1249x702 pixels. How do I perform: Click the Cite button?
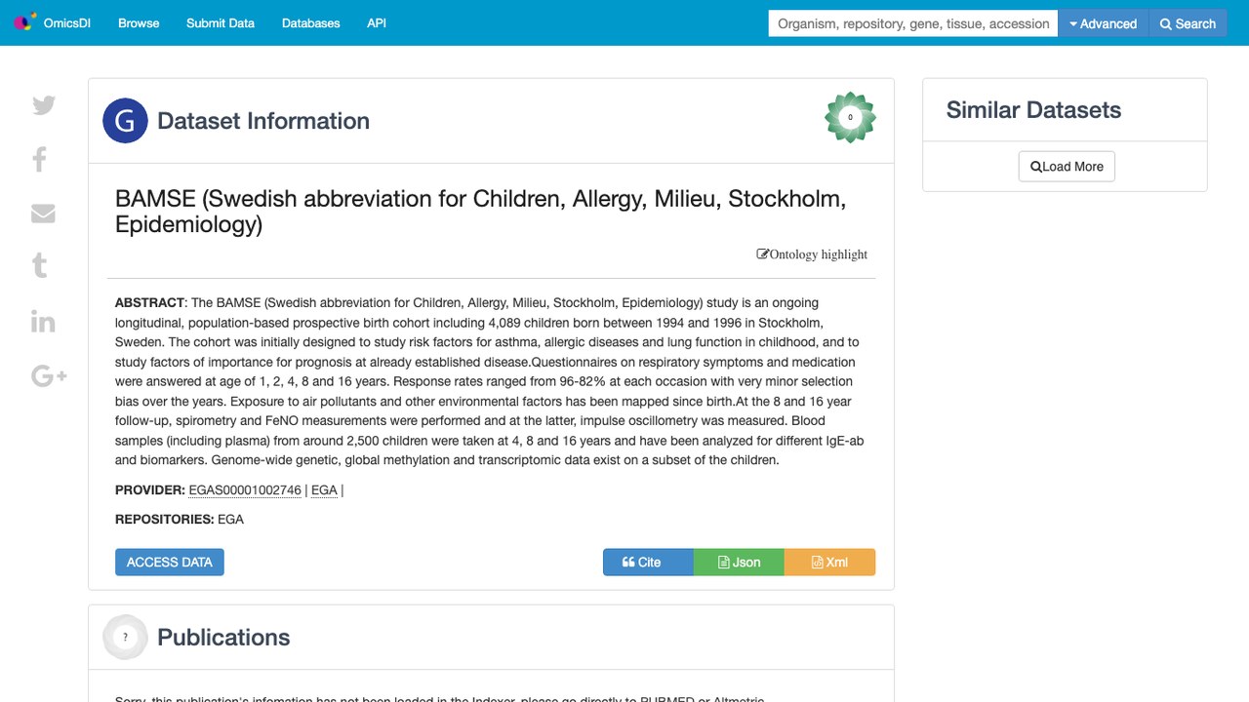click(648, 562)
